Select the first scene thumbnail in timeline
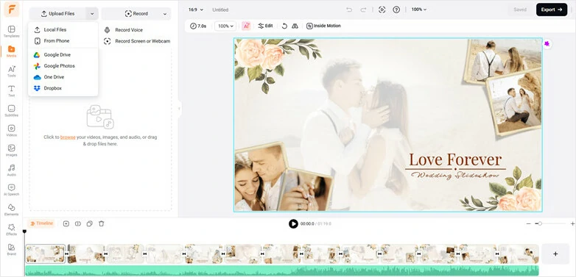576x277 pixels. click(x=46, y=253)
